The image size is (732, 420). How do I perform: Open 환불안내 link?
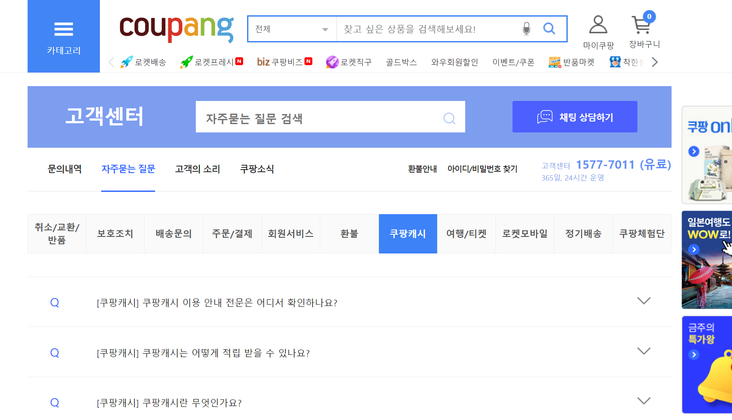click(x=422, y=169)
